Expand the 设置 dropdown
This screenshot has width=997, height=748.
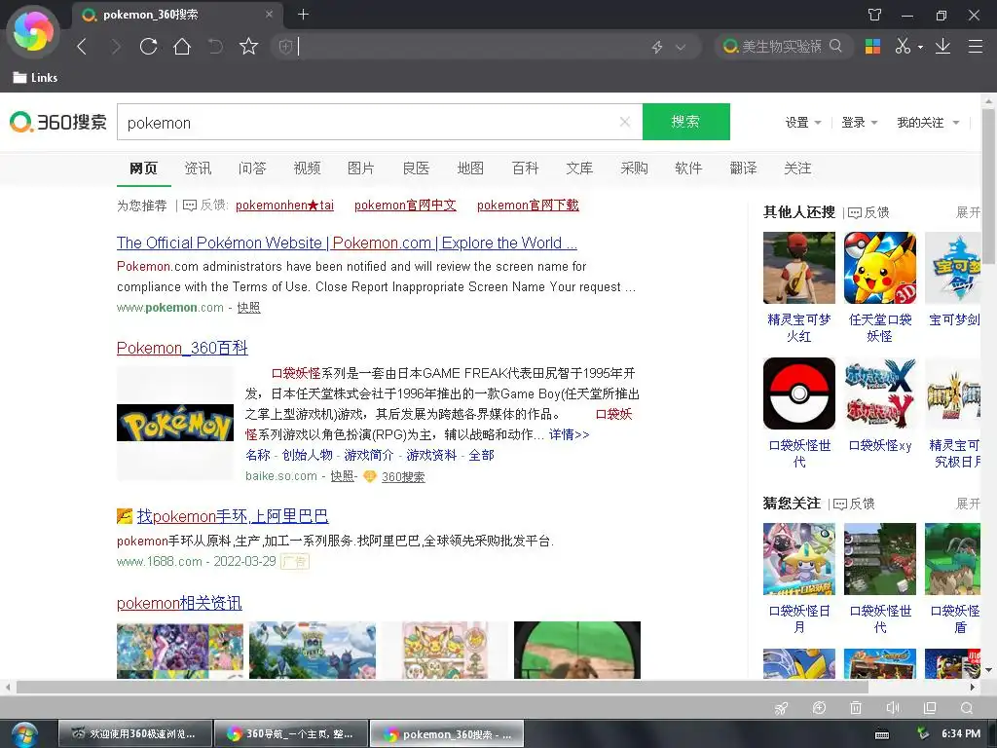click(803, 122)
